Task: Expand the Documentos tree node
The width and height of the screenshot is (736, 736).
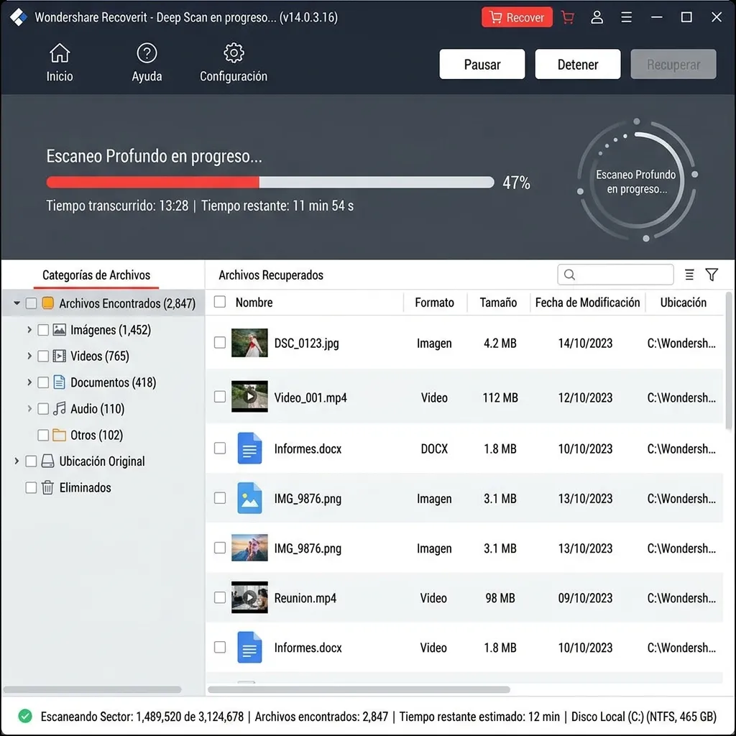Action: [29, 382]
